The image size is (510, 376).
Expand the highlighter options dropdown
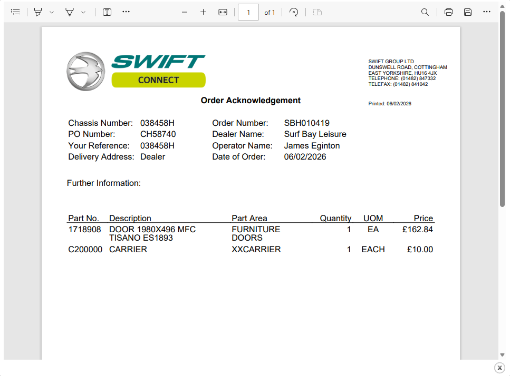(52, 12)
